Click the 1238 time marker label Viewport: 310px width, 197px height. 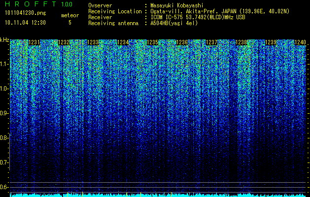(x=241, y=42)
